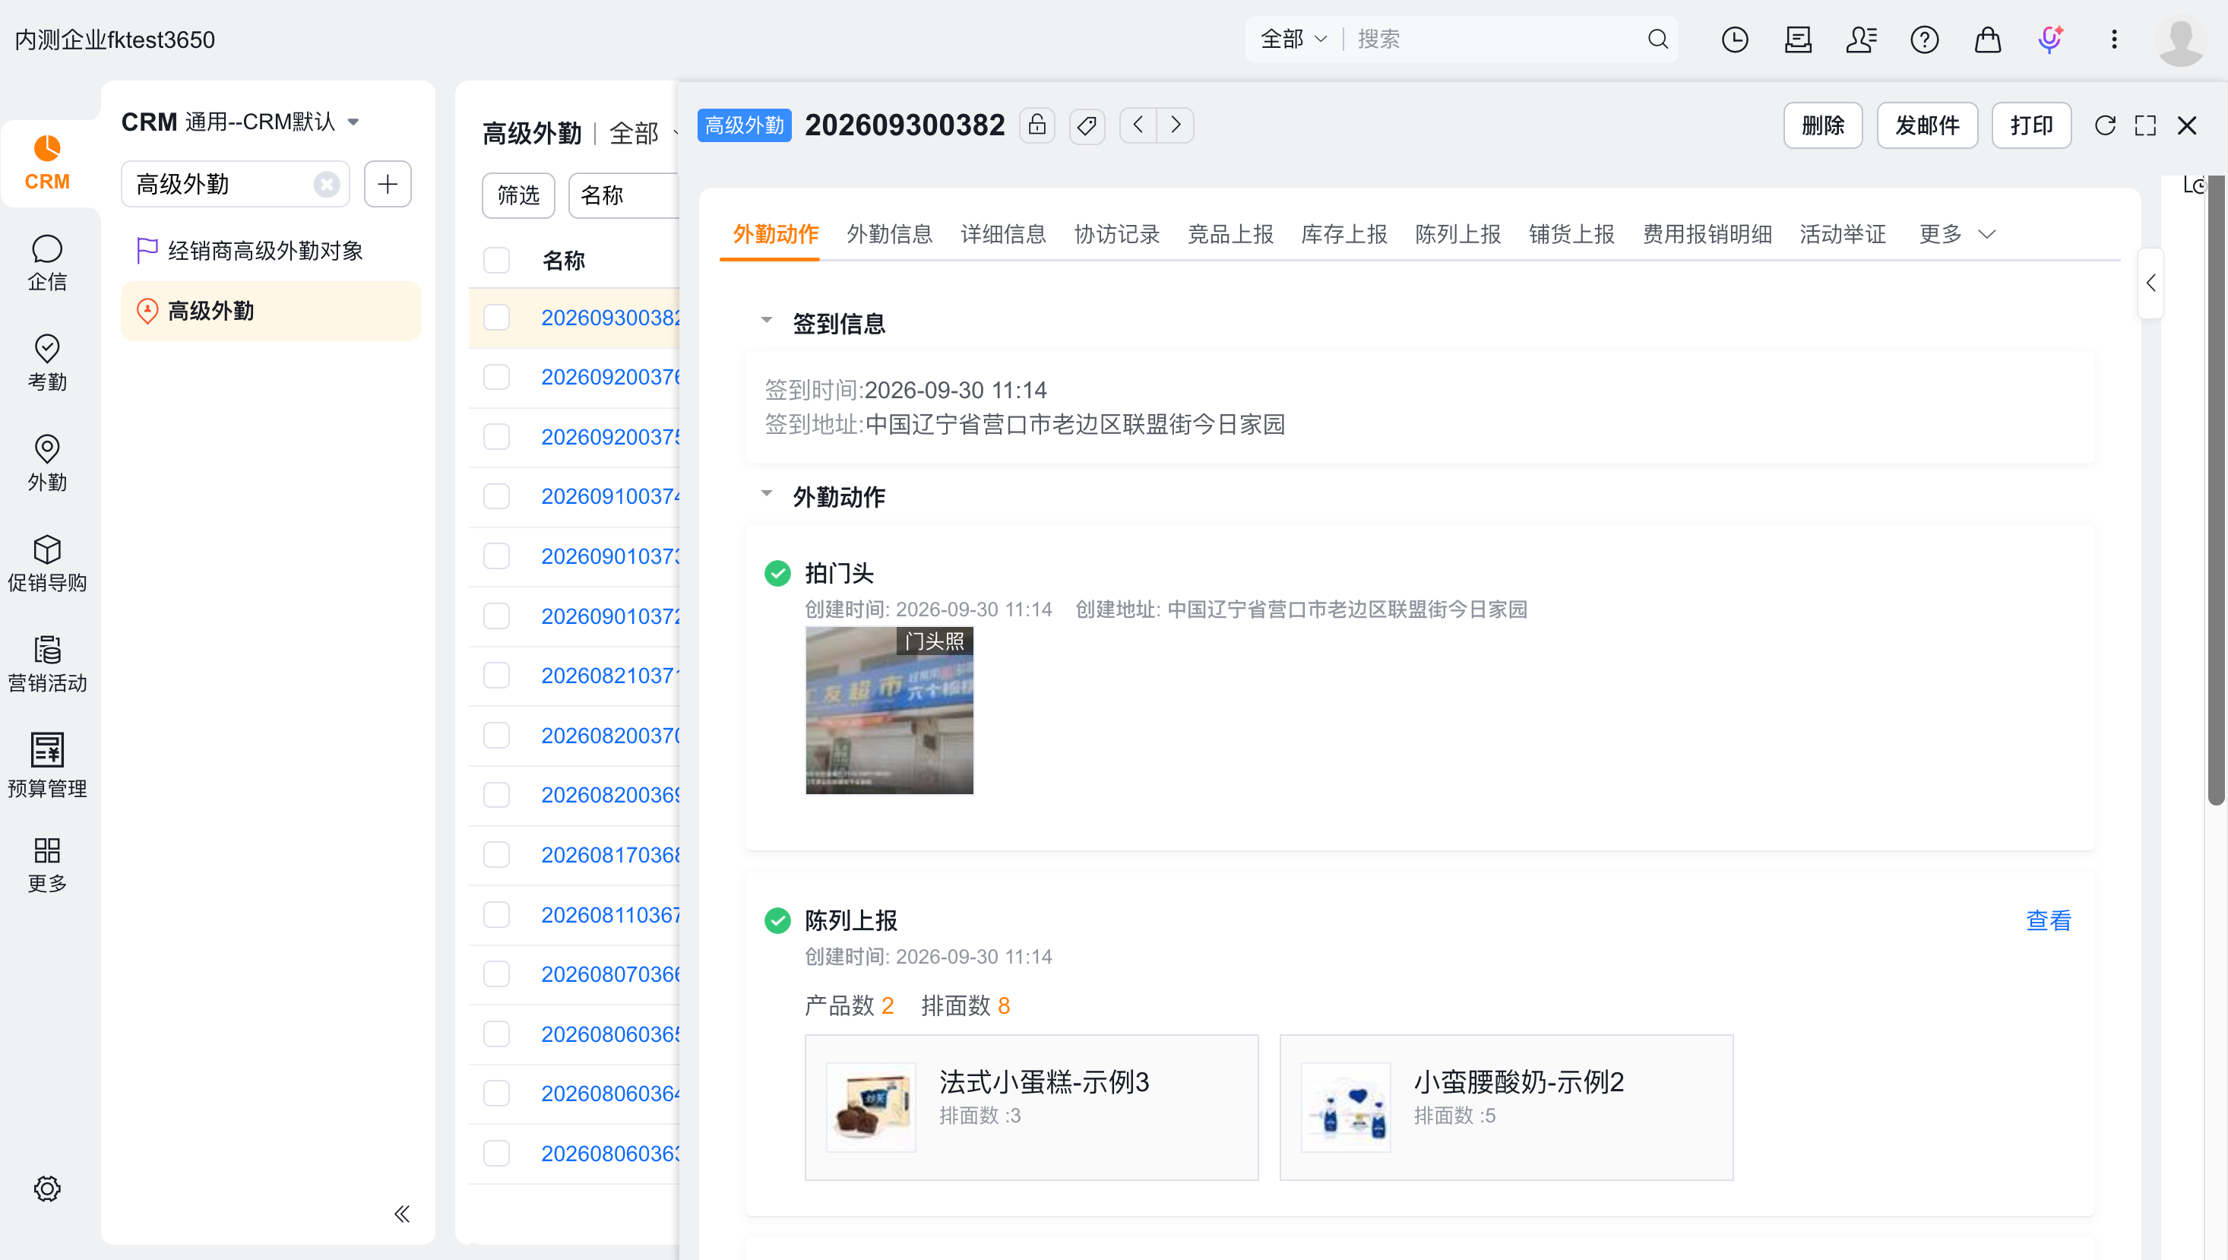
Task: Check the row 202608110367 checkbox
Action: click(x=497, y=915)
